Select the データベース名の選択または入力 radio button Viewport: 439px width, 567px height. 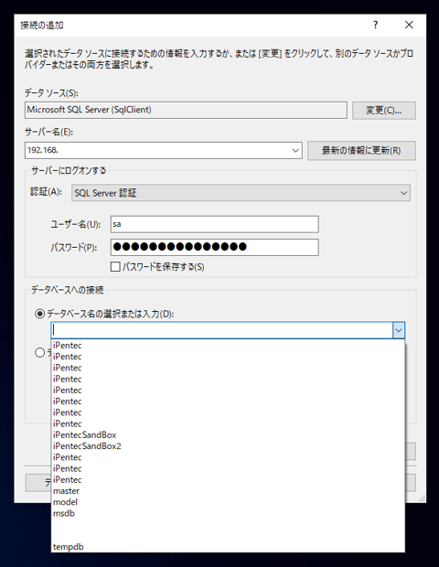39,314
